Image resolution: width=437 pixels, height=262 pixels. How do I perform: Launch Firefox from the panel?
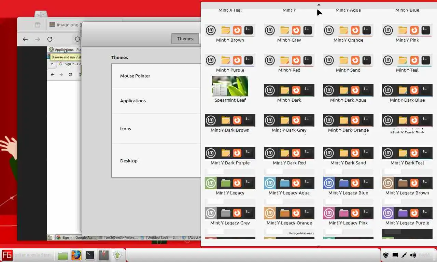(x=76, y=255)
